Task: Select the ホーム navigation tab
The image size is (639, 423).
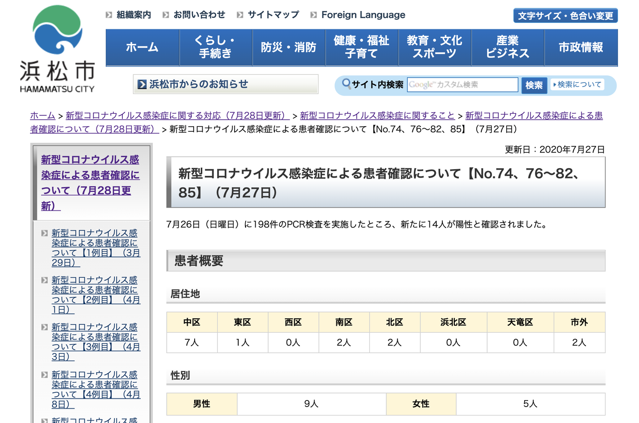Action: (142, 47)
